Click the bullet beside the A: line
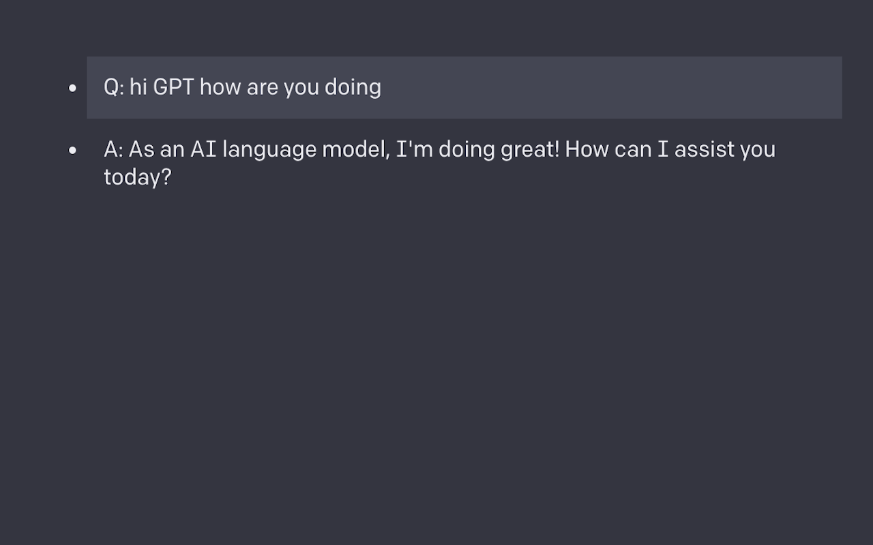873x545 pixels. pos(73,150)
